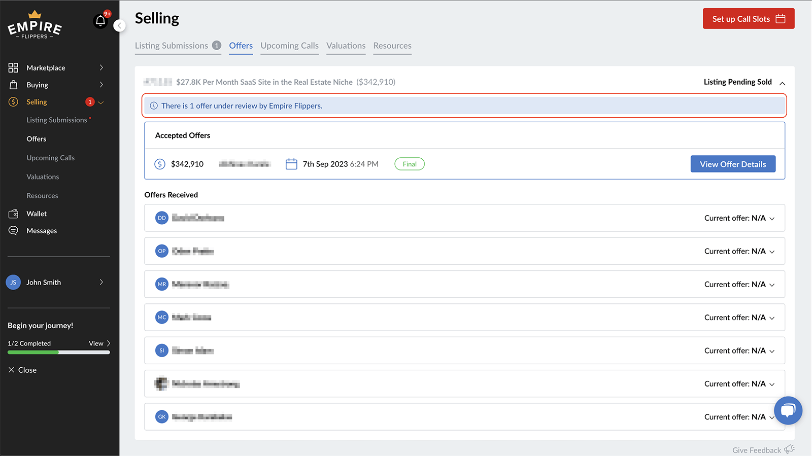Switch to the Valuations tab
The width and height of the screenshot is (812, 456).
click(x=346, y=46)
